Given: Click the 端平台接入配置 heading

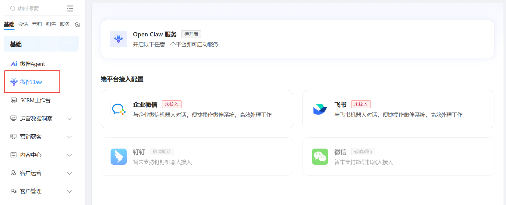Looking at the screenshot, I should point(122,79).
